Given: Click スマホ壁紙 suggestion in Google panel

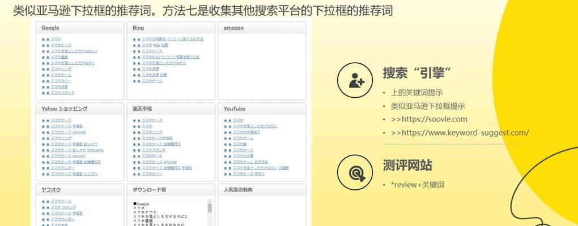Looking at the screenshot, I should [x=59, y=57].
